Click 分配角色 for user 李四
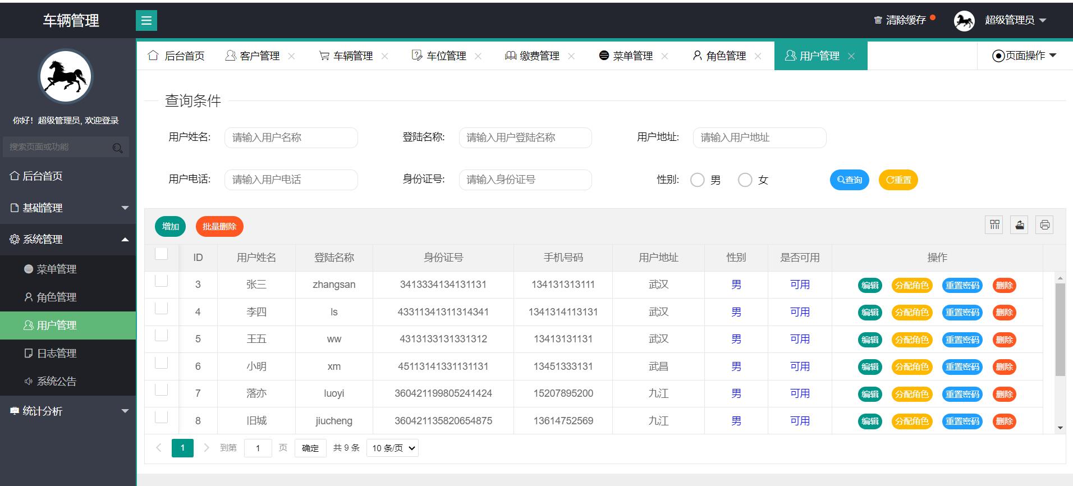The image size is (1073, 486). click(912, 313)
